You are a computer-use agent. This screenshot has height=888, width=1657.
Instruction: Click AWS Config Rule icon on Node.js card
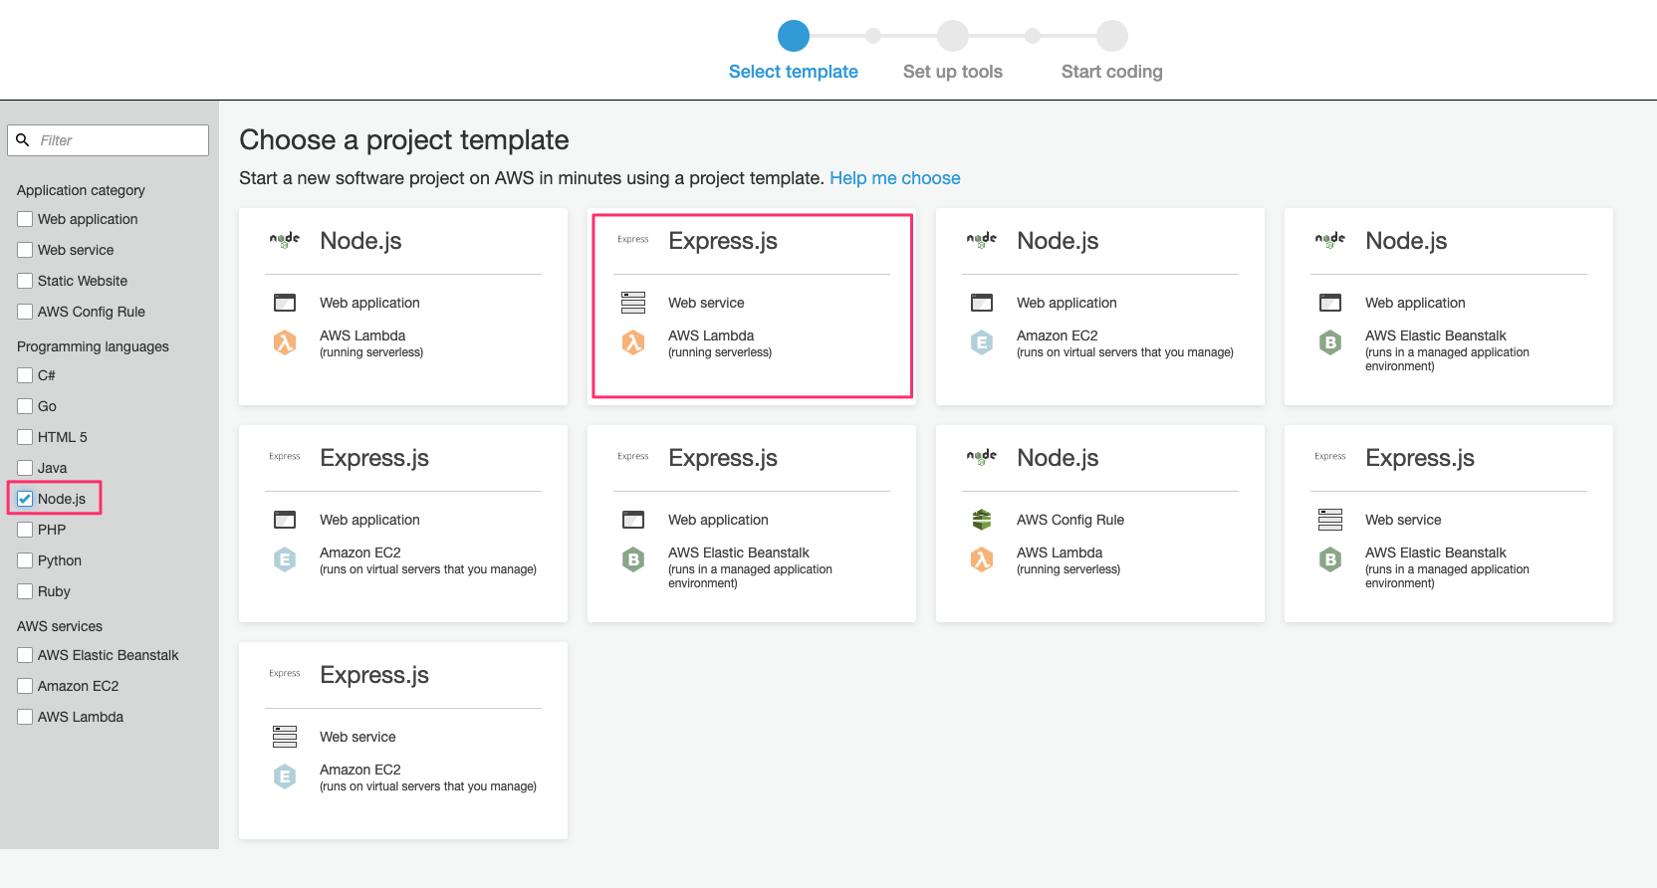(982, 520)
